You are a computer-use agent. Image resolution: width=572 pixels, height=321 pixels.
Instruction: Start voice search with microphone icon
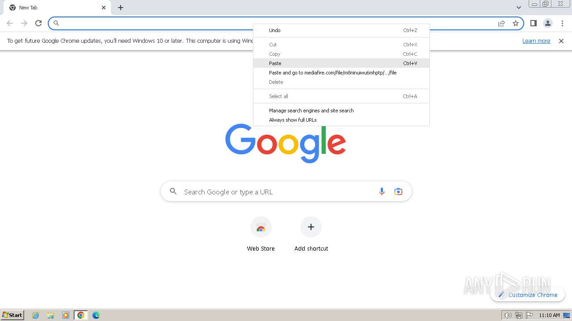coord(382,192)
